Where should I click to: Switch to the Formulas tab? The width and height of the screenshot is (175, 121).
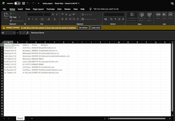click(50, 9)
